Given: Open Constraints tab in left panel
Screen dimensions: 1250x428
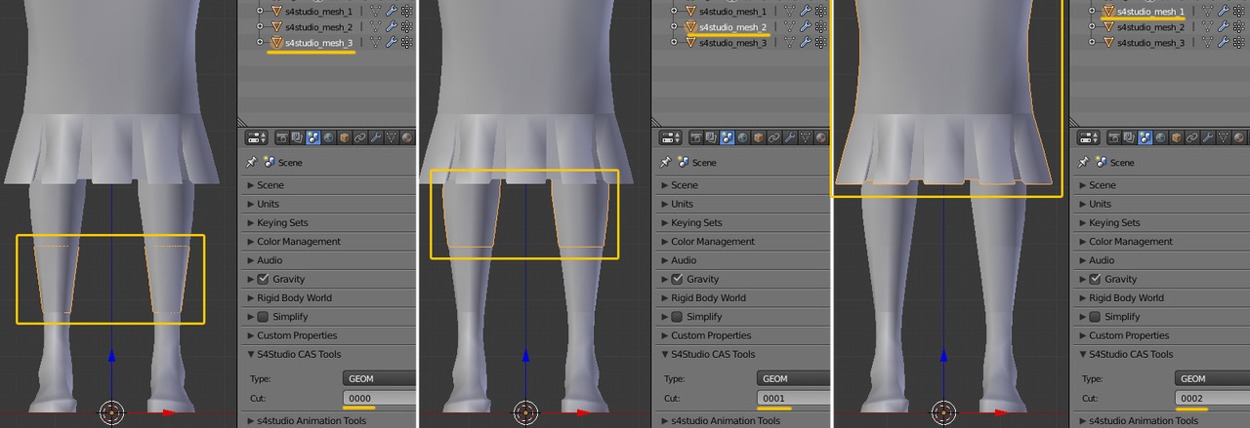Looking at the screenshot, I should (x=359, y=137).
